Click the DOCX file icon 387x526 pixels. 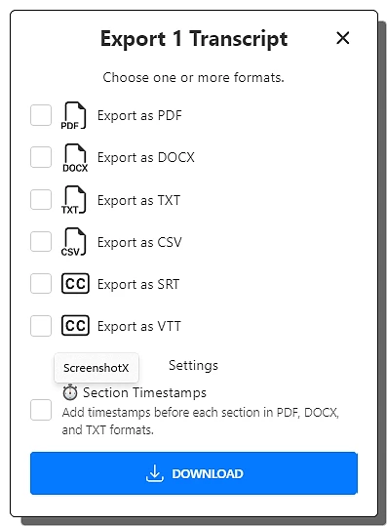pyautogui.click(x=75, y=158)
